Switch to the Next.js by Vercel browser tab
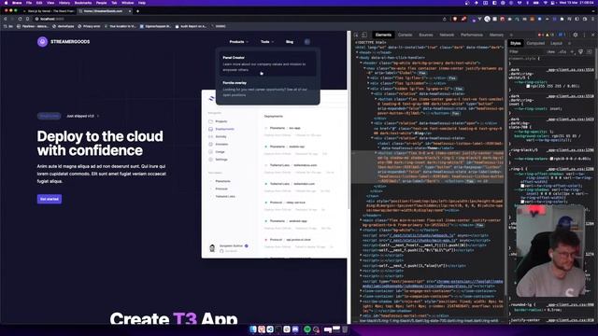 [x=49, y=11]
